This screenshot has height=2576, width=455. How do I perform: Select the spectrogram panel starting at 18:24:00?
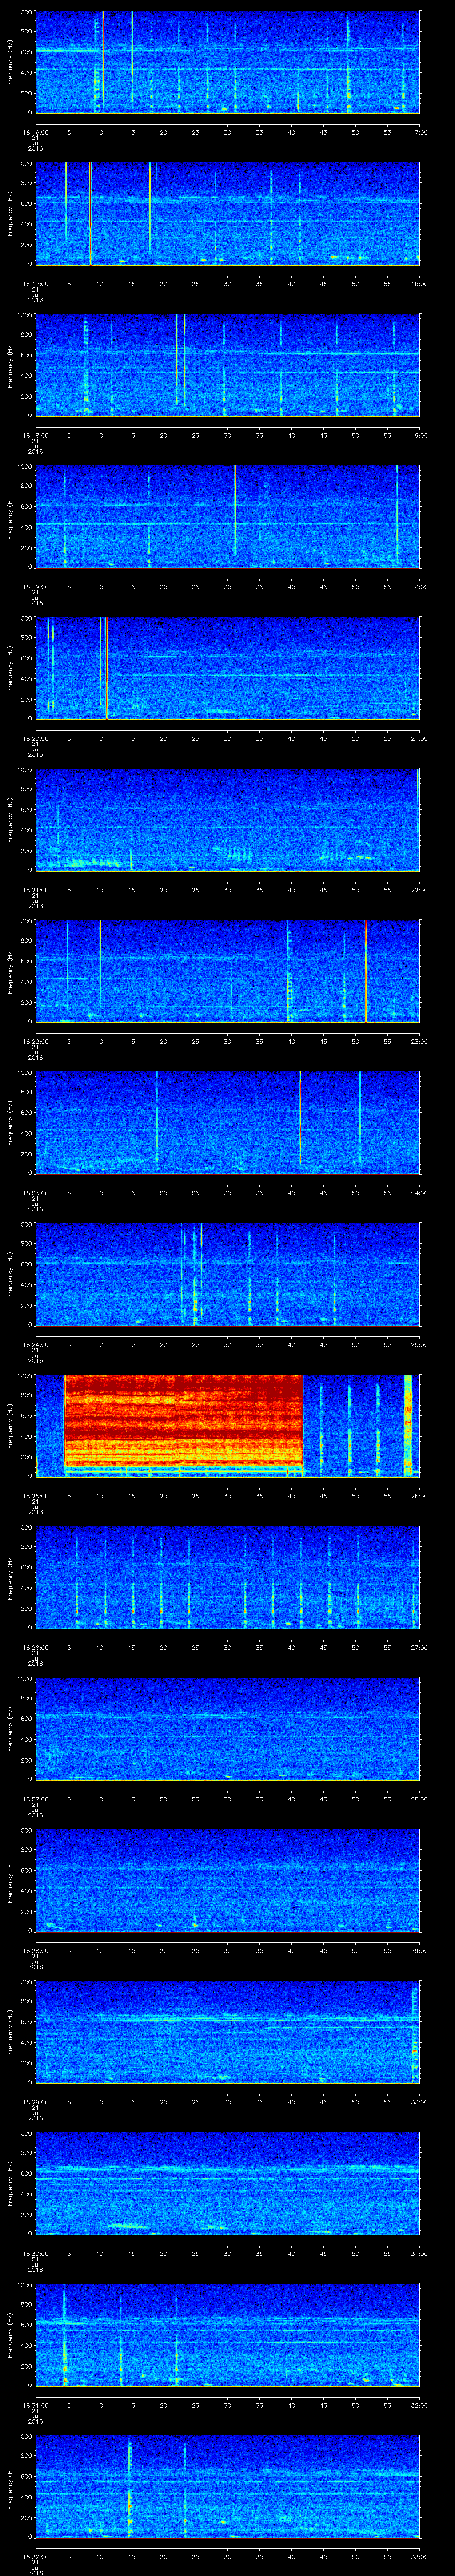[x=227, y=1274]
